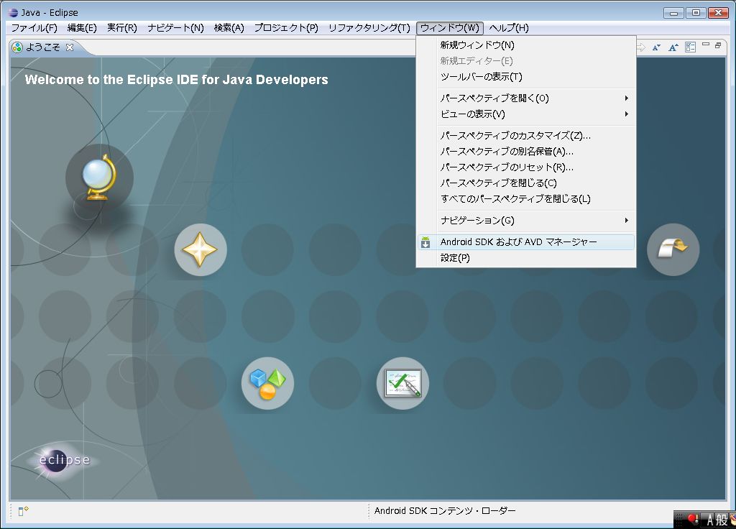
Task: Open the ファイル(F) menu
Action: point(34,28)
